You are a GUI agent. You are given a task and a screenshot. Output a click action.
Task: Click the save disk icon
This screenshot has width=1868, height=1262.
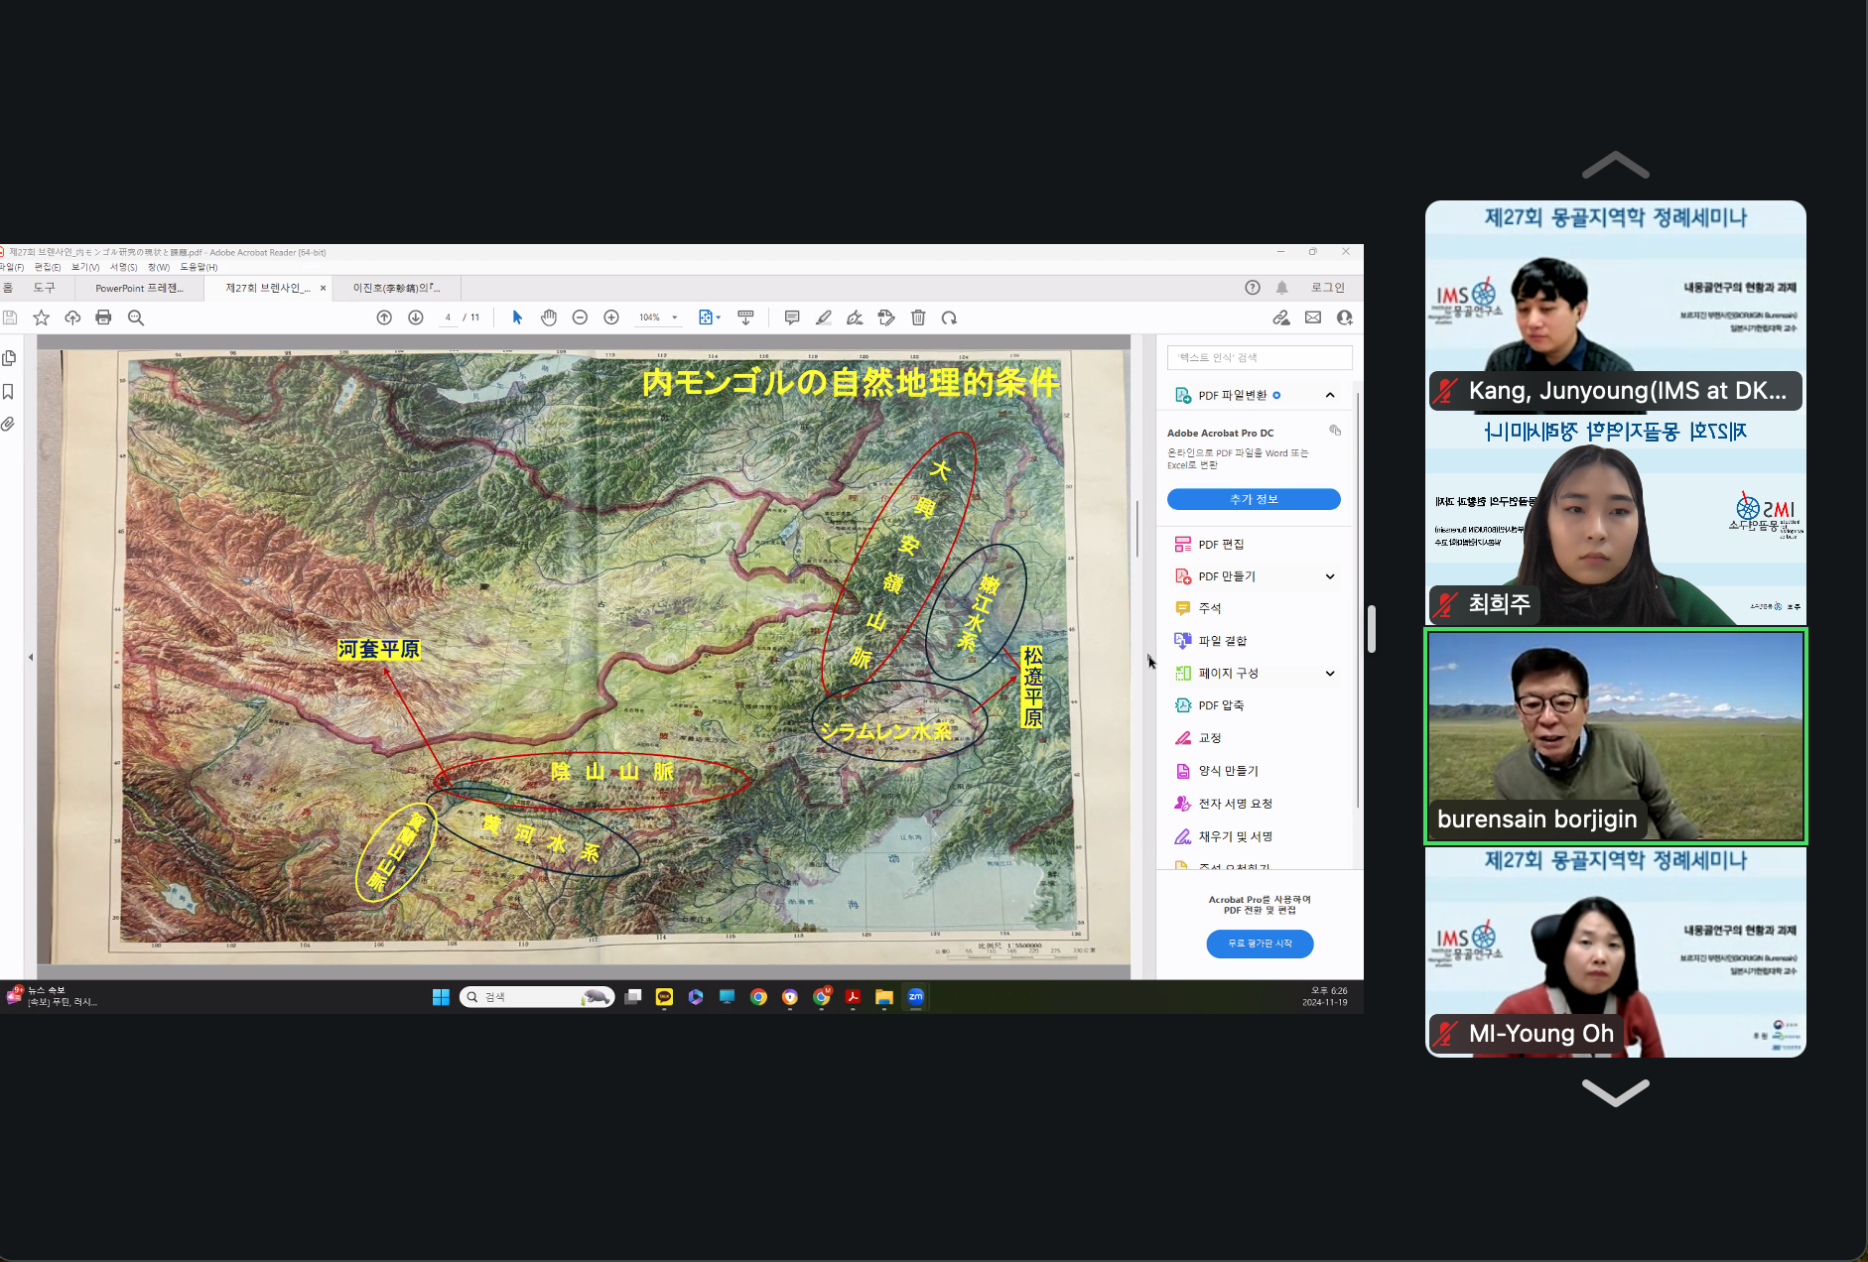pos(10,317)
